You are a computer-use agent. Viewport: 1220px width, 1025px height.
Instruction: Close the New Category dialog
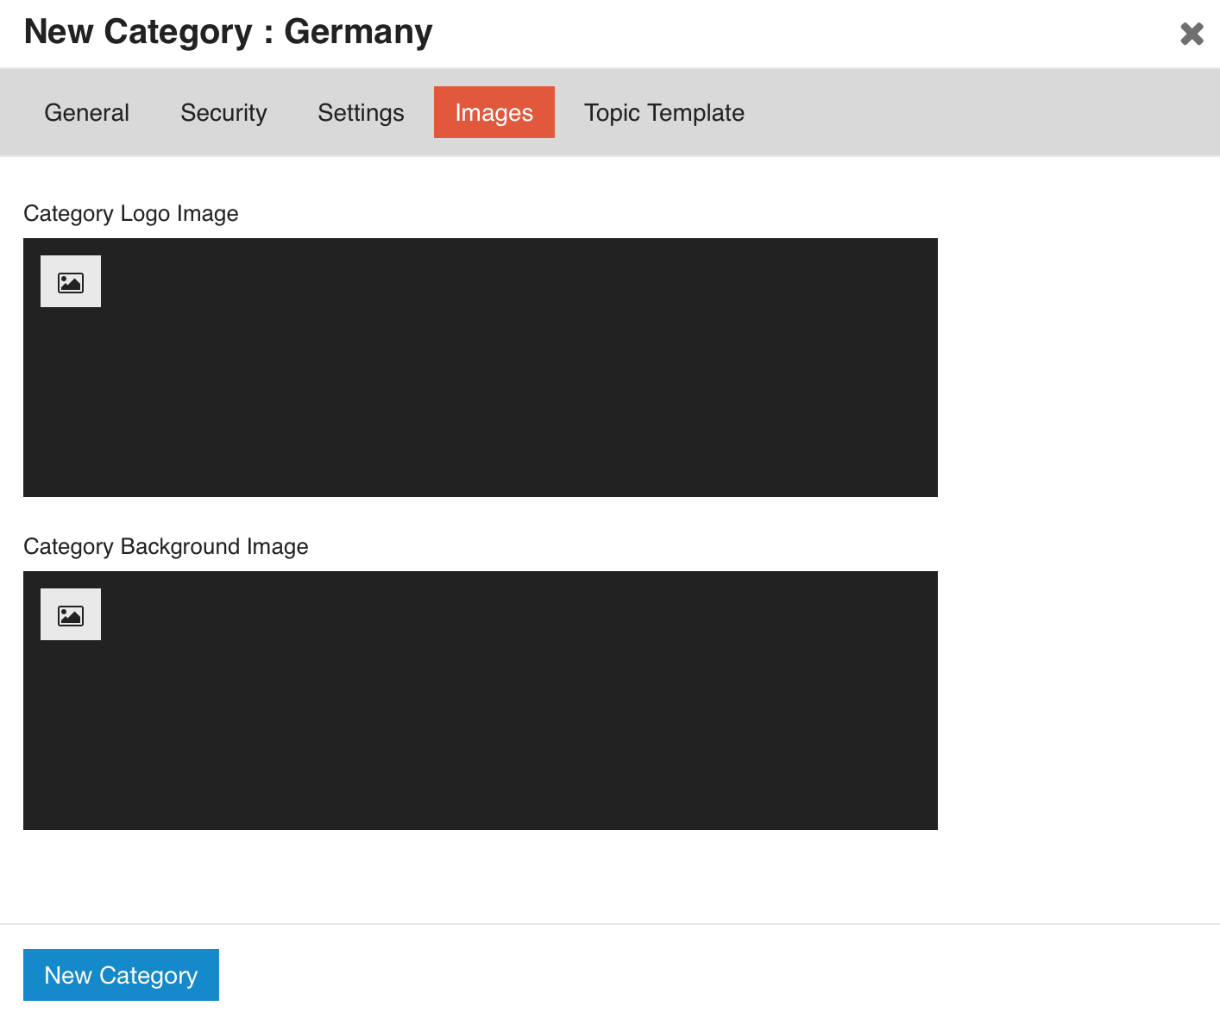tap(1192, 34)
